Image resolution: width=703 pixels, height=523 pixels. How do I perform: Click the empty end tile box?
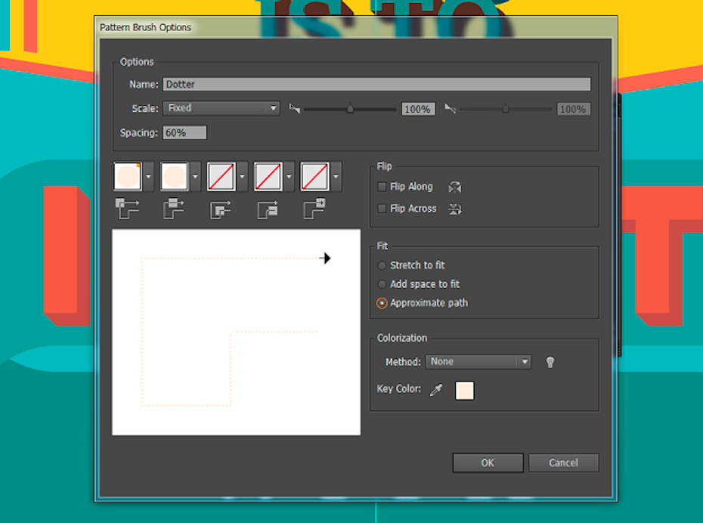pyautogui.click(x=314, y=177)
